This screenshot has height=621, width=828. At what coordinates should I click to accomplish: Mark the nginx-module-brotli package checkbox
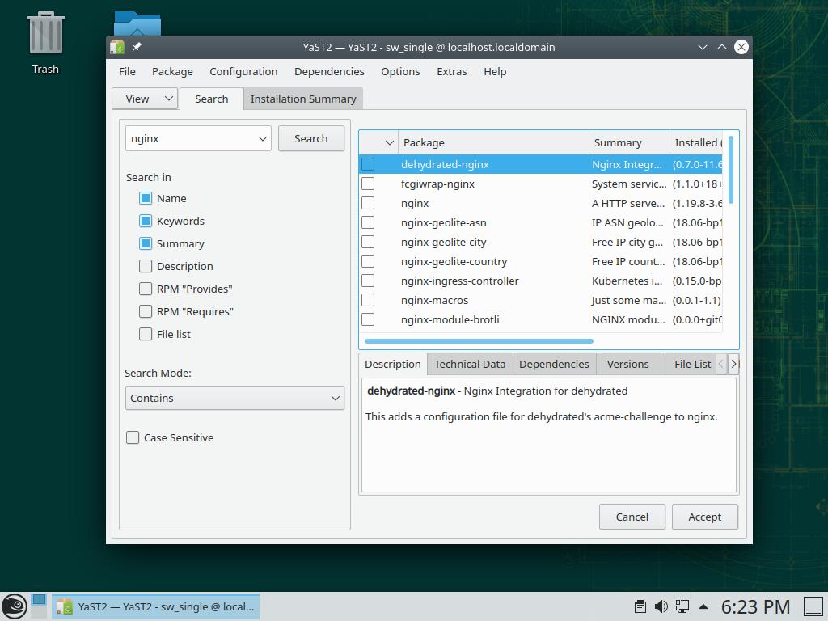tap(368, 319)
